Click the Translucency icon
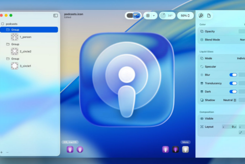This screenshot has height=164, width=245. click(x=202, y=83)
